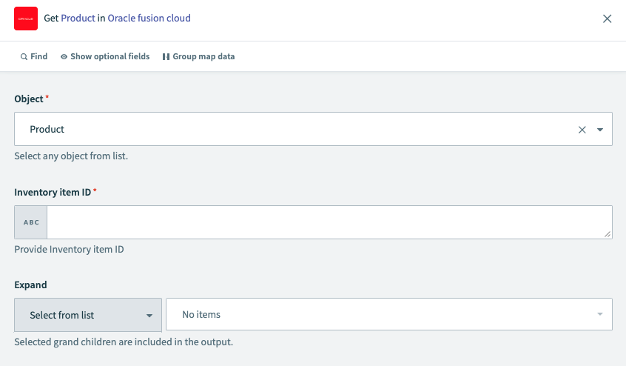Click the Inventory item ID field's resize handle

(608, 234)
